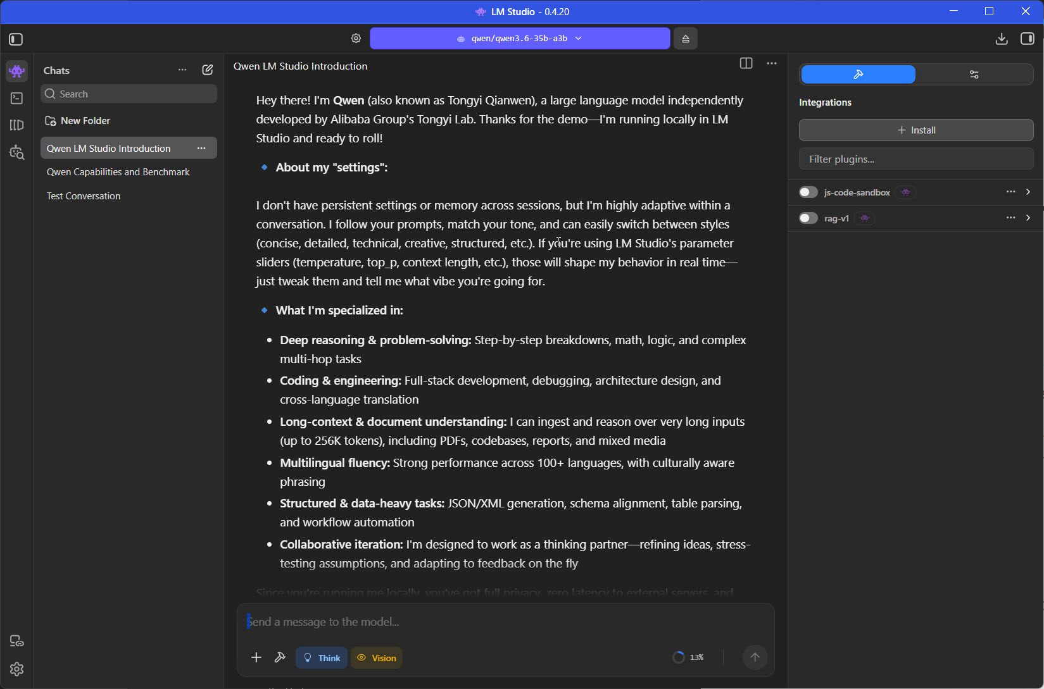Click the 'Coding & engineering:' bullet text
Viewport: 1044px width, 689px height.
pos(341,381)
